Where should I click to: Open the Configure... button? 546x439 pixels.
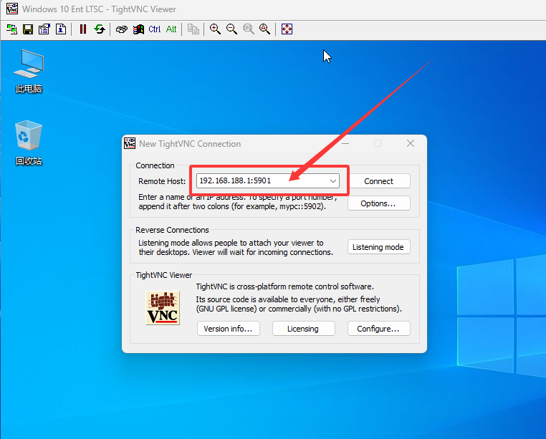[x=379, y=329]
